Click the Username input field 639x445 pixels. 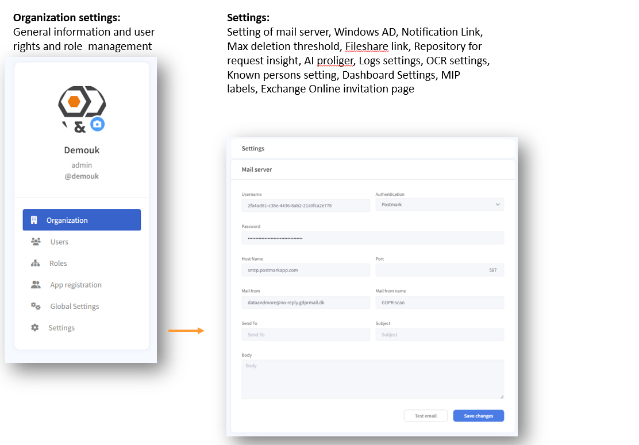306,205
